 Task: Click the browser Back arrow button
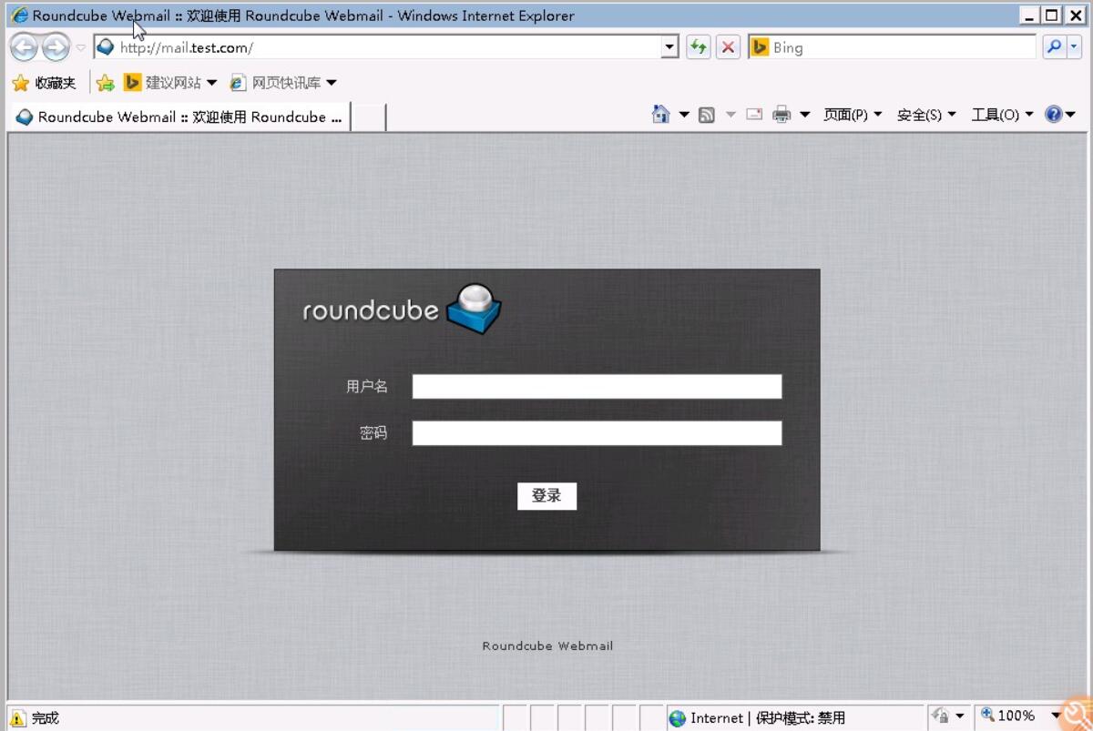click(24, 47)
